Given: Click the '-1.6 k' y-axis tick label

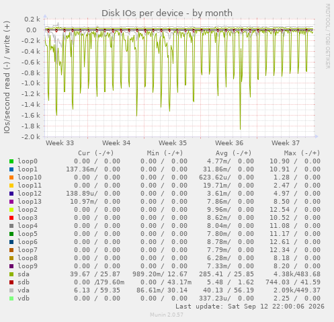Looking at the screenshot, I should 31,116.
